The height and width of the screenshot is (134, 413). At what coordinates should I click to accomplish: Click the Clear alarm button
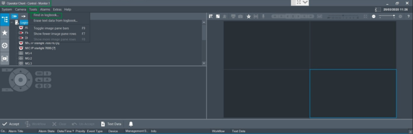point(59,124)
